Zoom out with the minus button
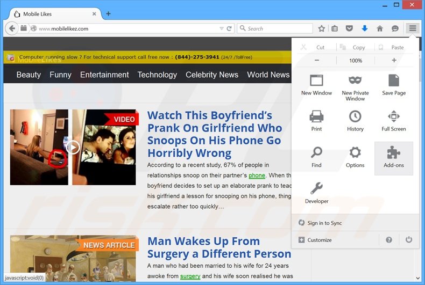This screenshot has width=425, height=285. click(x=317, y=60)
